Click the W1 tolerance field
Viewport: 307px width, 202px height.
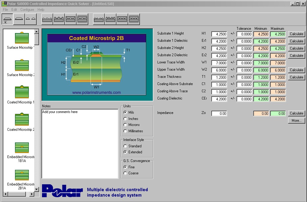click(244, 63)
